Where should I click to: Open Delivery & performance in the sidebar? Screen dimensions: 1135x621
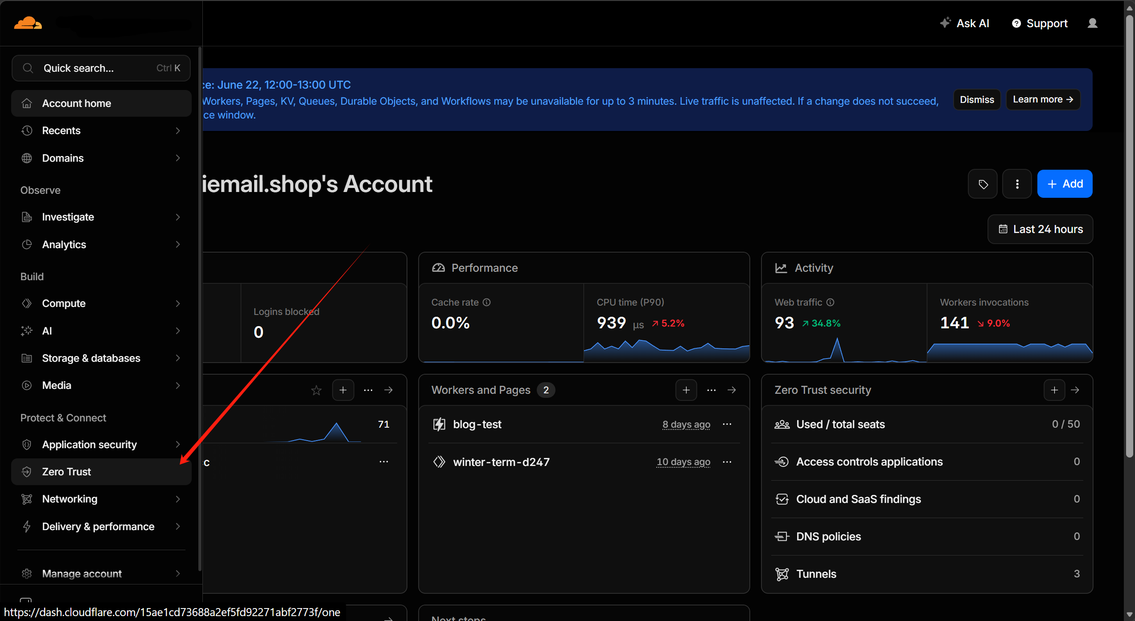coord(101,527)
